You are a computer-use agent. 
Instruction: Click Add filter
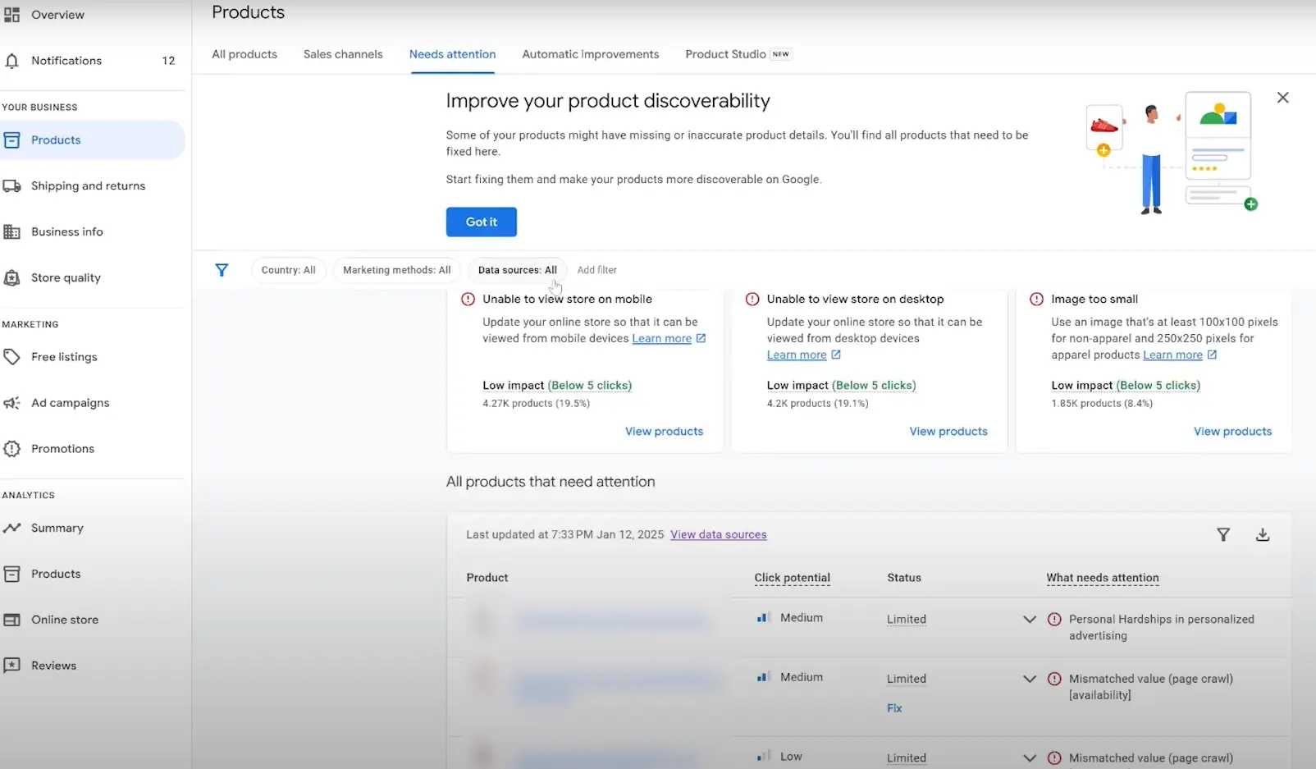point(596,270)
